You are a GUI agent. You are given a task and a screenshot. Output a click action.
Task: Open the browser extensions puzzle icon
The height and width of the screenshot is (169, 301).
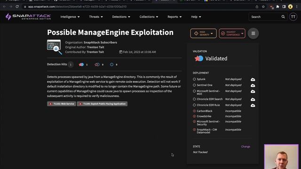[x=277, y=7]
